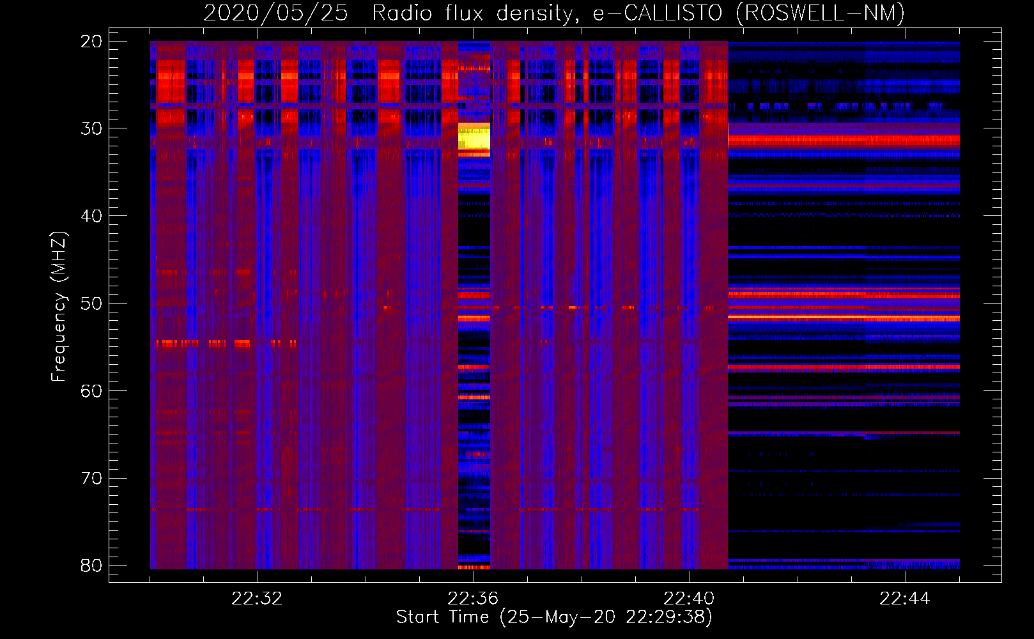Click the bright yellow burst near 31 MHz
The image size is (1034, 639).
(474, 136)
